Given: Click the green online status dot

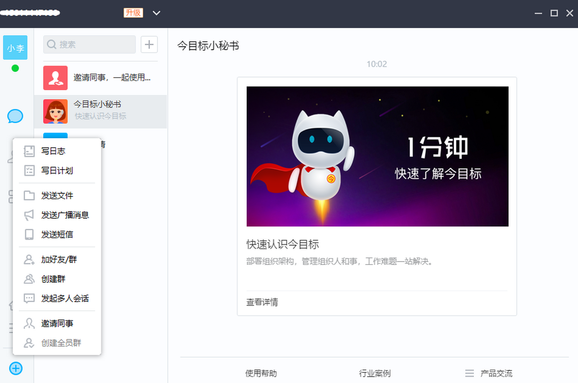Looking at the screenshot, I should [15, 68].
